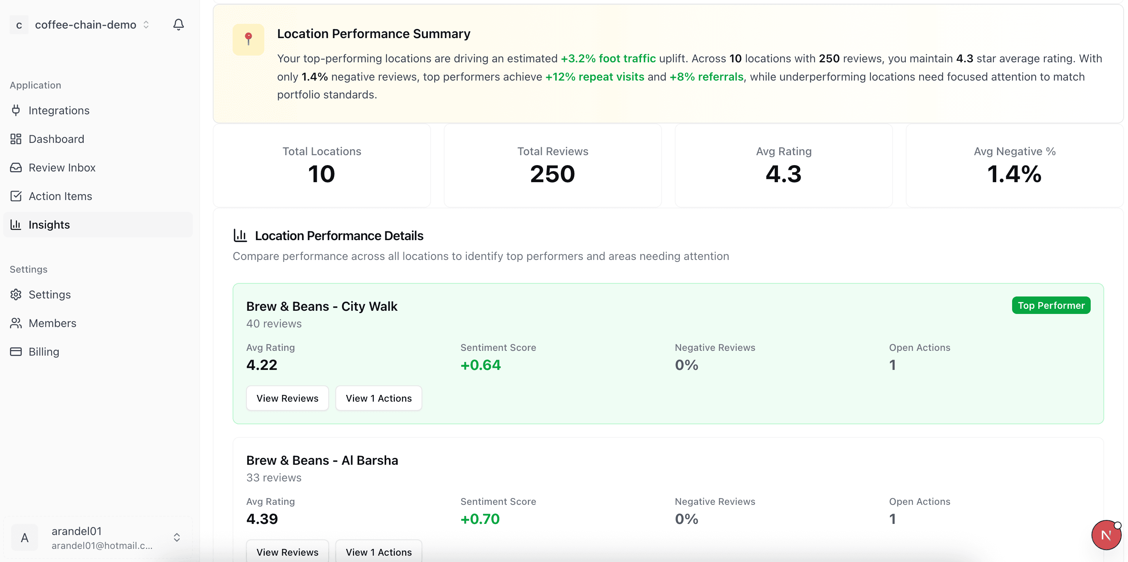Click the Top Performer badge
Image resolution: width=1128 pixels, height=562 pixels.
(x=1051, y=305)
